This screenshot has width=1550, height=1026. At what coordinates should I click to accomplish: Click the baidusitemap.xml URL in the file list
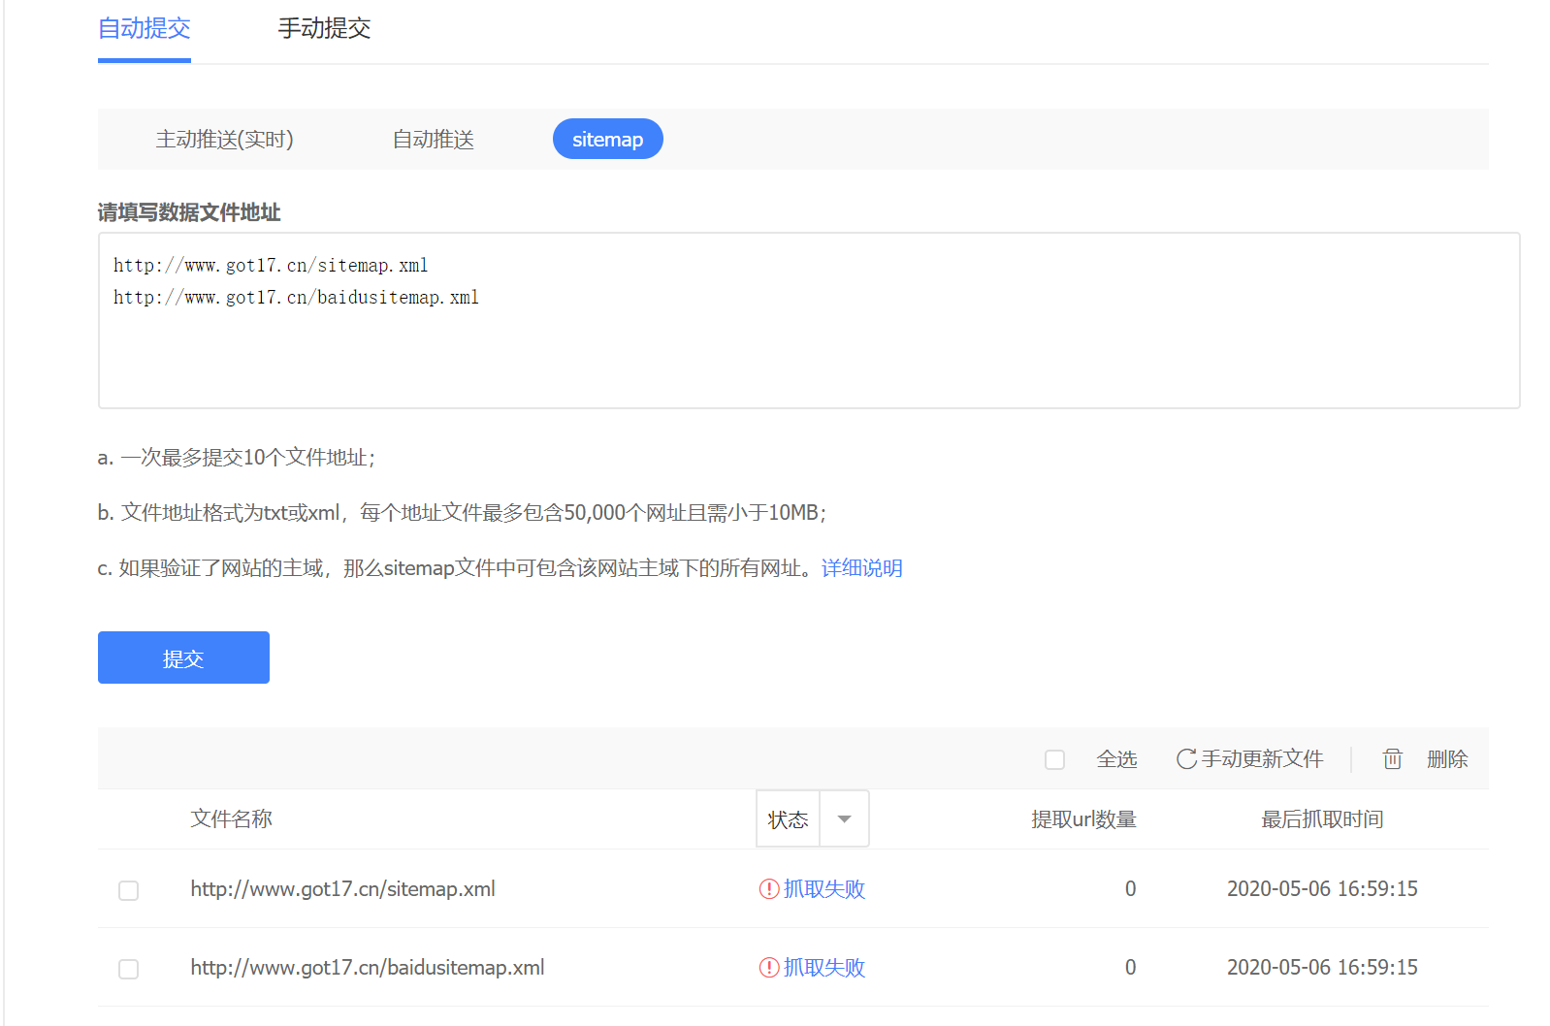[x=367, y=968]
